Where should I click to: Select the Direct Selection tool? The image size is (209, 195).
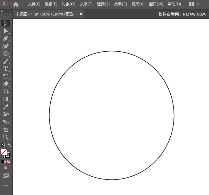point(6,31)
